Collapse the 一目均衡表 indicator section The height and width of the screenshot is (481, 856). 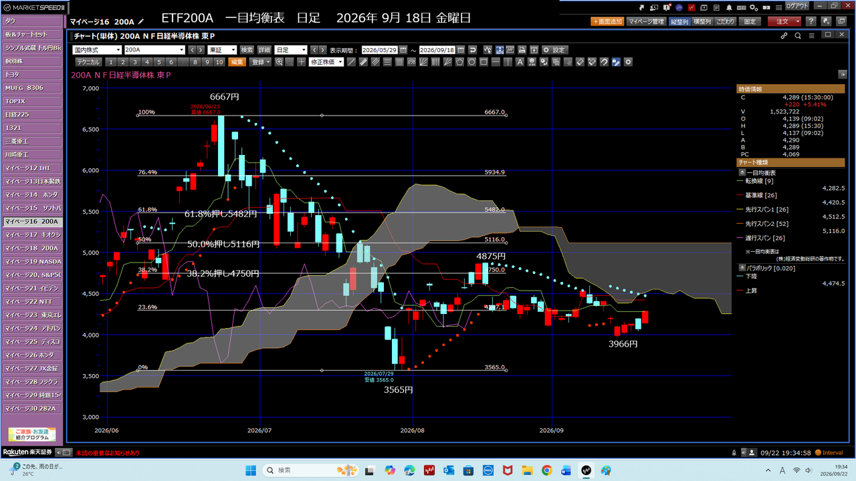[x=742, y=172]
